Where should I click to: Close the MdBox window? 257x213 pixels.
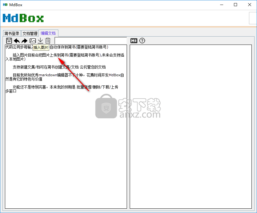pos(249,5)
